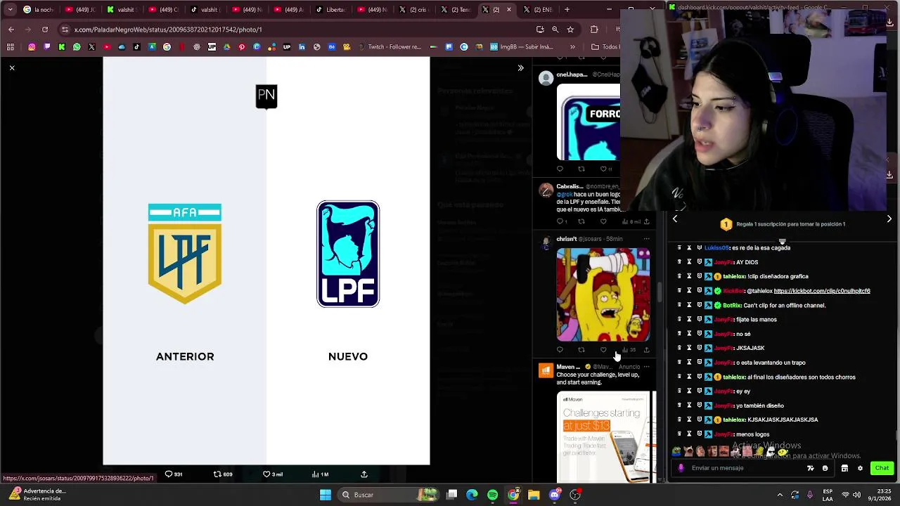
Task: Repost the chrisn't tweet
Action: pyautogui.click(x=581, y=350)
